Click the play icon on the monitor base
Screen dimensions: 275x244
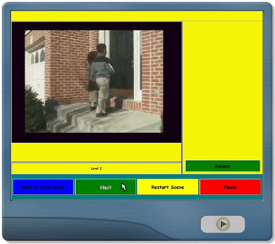[223, 224]
